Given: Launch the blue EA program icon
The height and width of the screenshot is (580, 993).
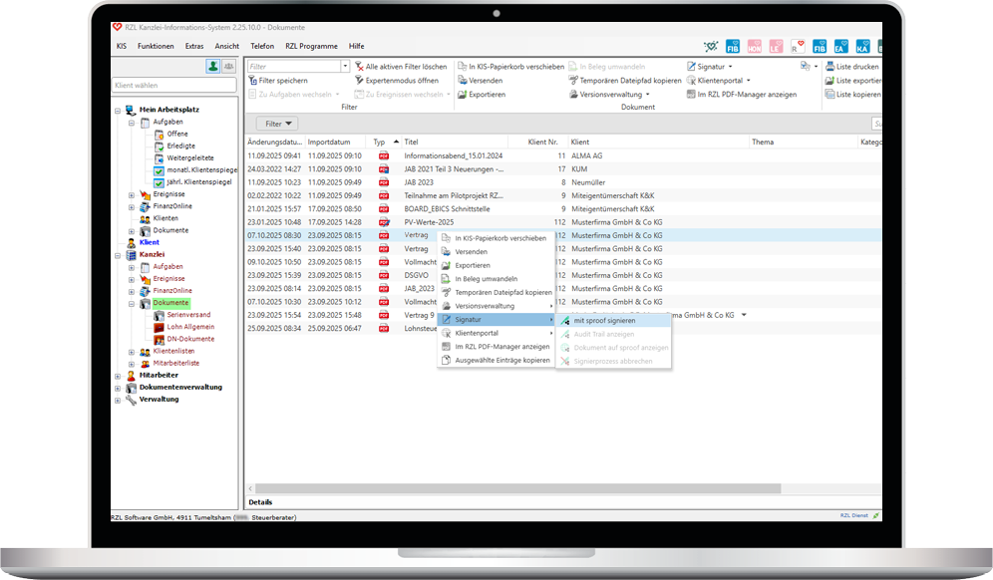Looking at the screenshot, I should tap(841, 46).
